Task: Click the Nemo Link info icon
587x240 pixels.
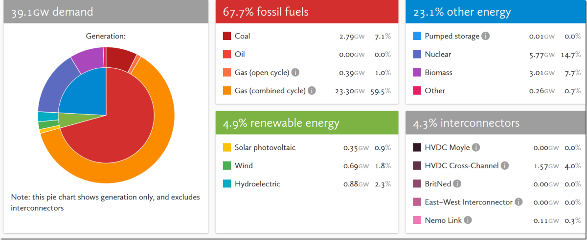Action: pyautogui.click(x=468, y=220)
